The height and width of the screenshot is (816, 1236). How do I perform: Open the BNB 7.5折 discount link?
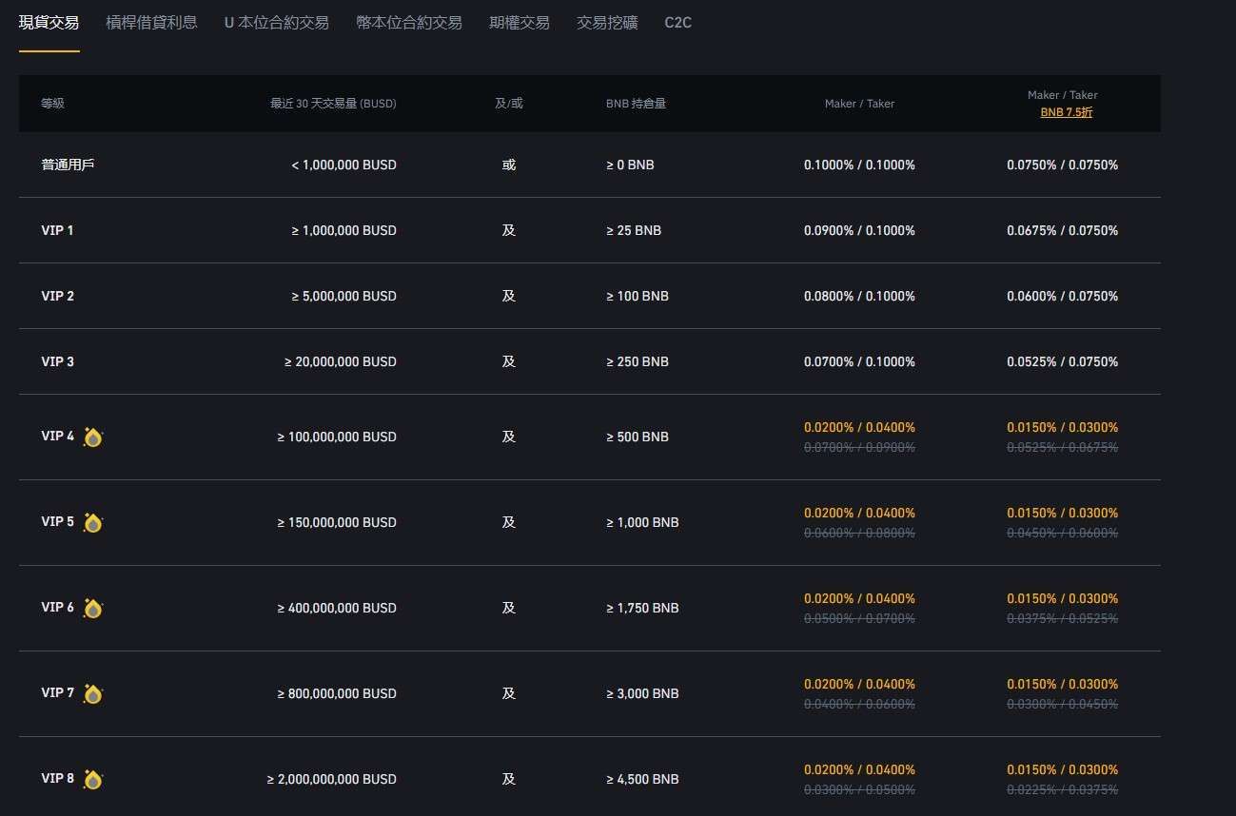point(1067,111)
